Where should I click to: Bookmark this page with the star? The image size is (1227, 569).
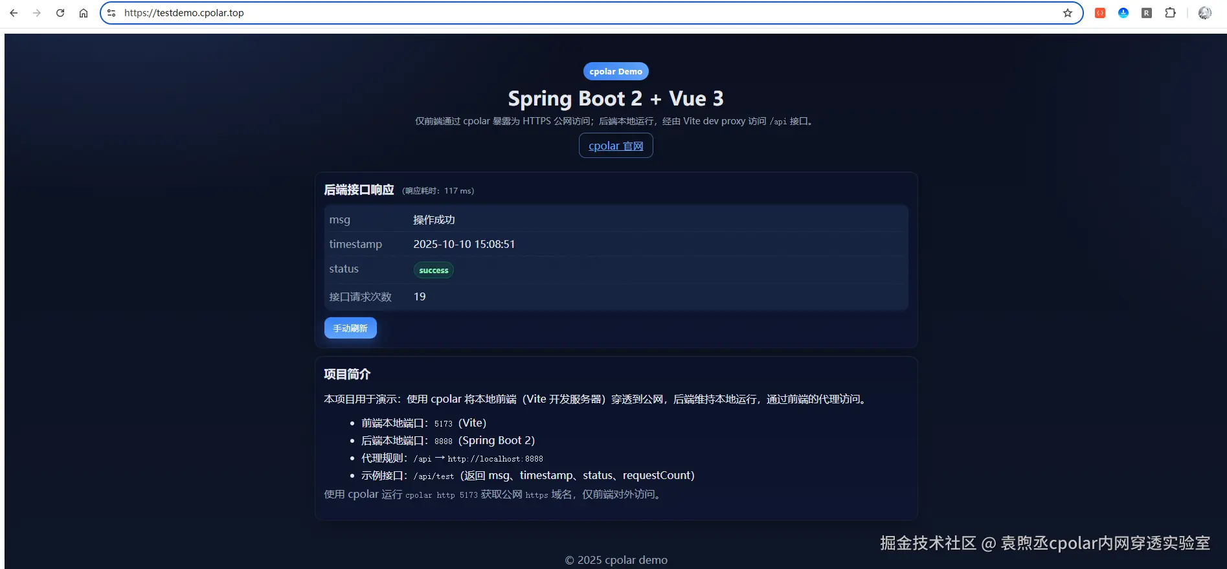coord(1068,13)
